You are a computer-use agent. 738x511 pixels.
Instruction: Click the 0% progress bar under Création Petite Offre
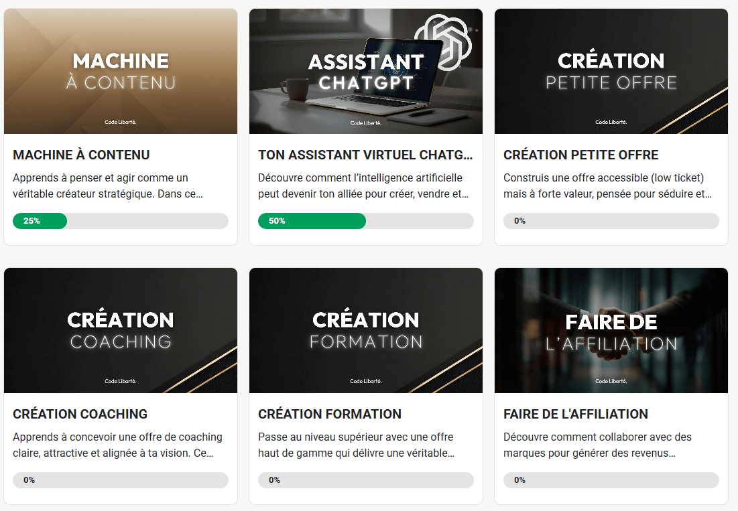click(611, 221)
